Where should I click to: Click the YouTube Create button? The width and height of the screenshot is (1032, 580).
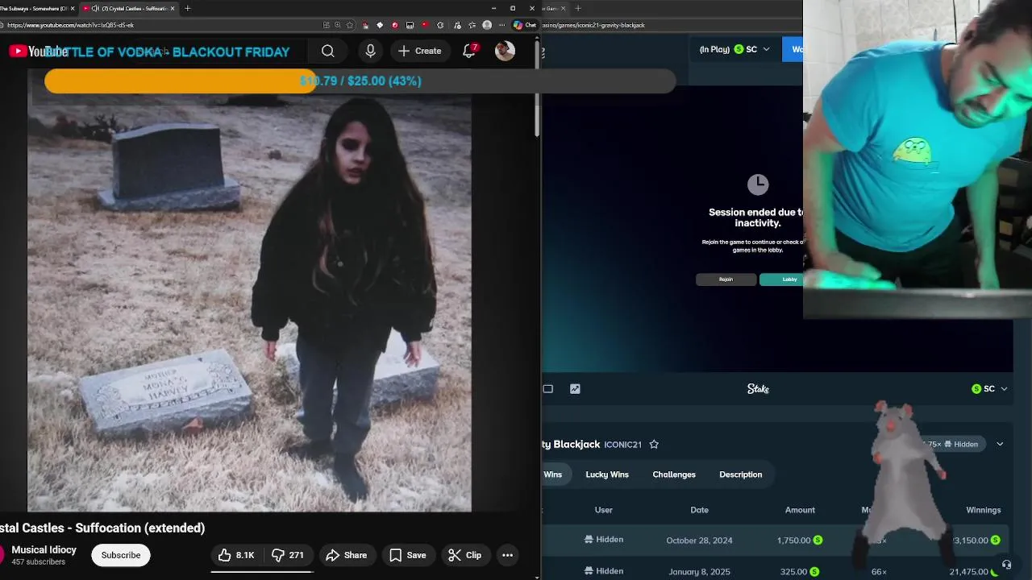click(x=419, y=52)
